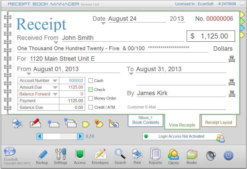Click the speaker sound icon
Image resolution: width=247 pixels, height=169 pixels.
coord(211,155)
